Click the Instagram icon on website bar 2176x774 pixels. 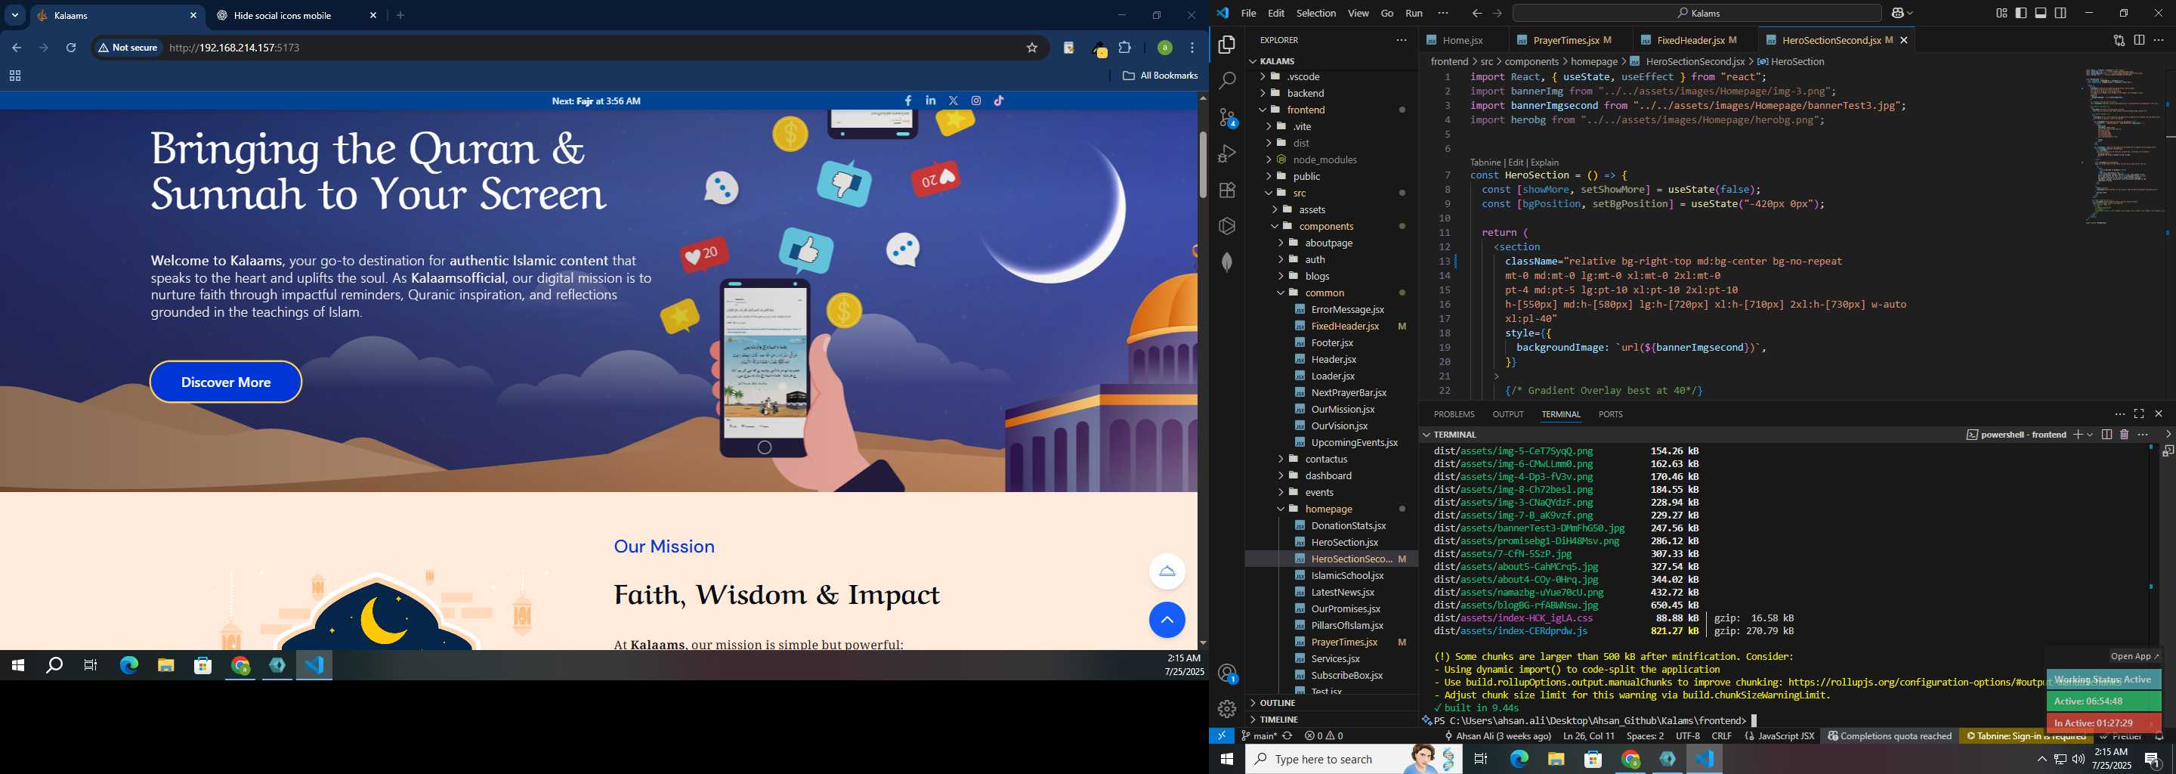[x=976, y=101]
